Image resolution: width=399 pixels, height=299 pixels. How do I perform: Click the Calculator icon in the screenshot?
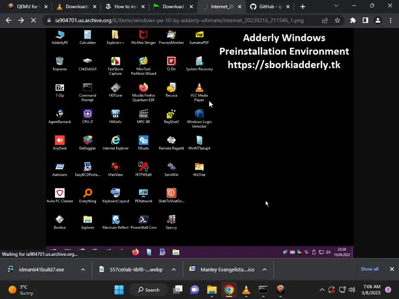pos(88,37)
